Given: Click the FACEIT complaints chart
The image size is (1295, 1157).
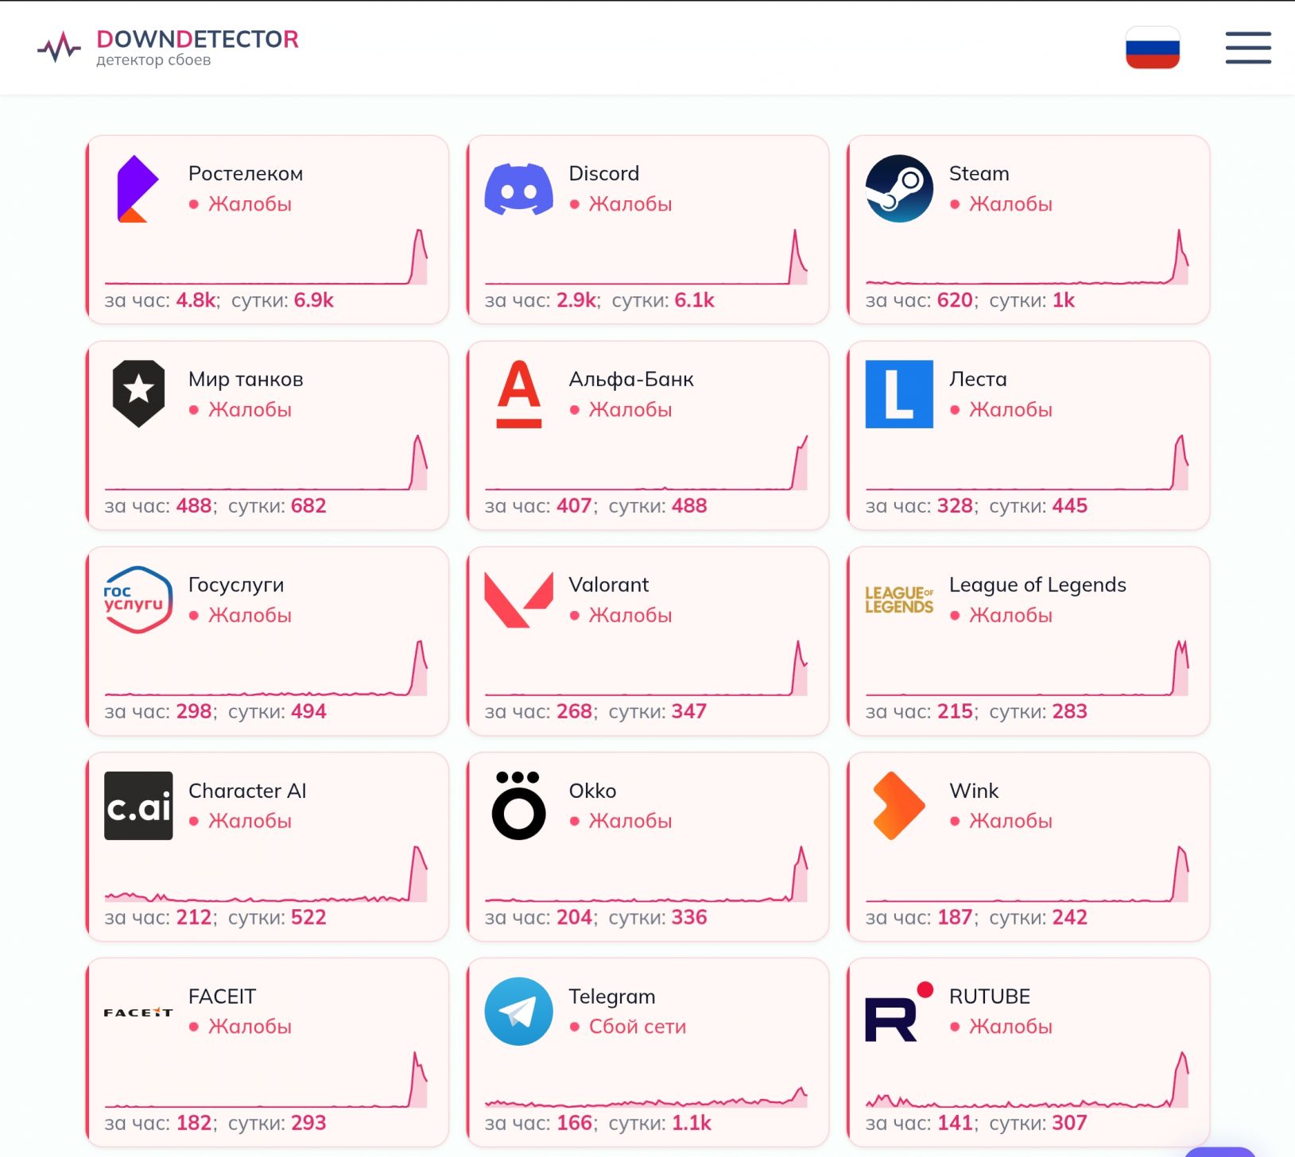Looking at the screenshot, I should point(266,1081).
